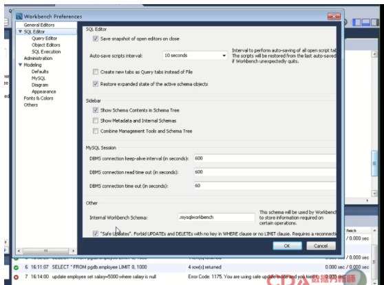This screenshot has width=384, height=285.
Task: Enable Show Metadata and Internal Schemas
Action: coord(96,120)
